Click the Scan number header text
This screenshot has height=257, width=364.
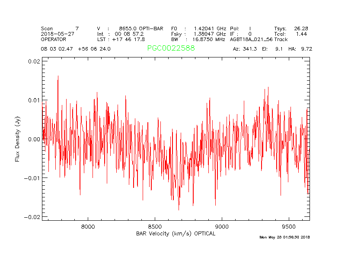click(x=60, y=29)
